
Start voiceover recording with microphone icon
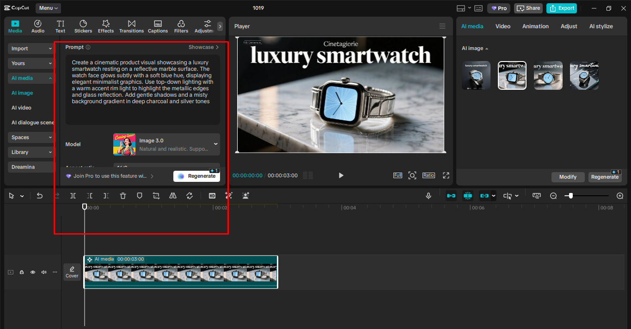point(429,196)
